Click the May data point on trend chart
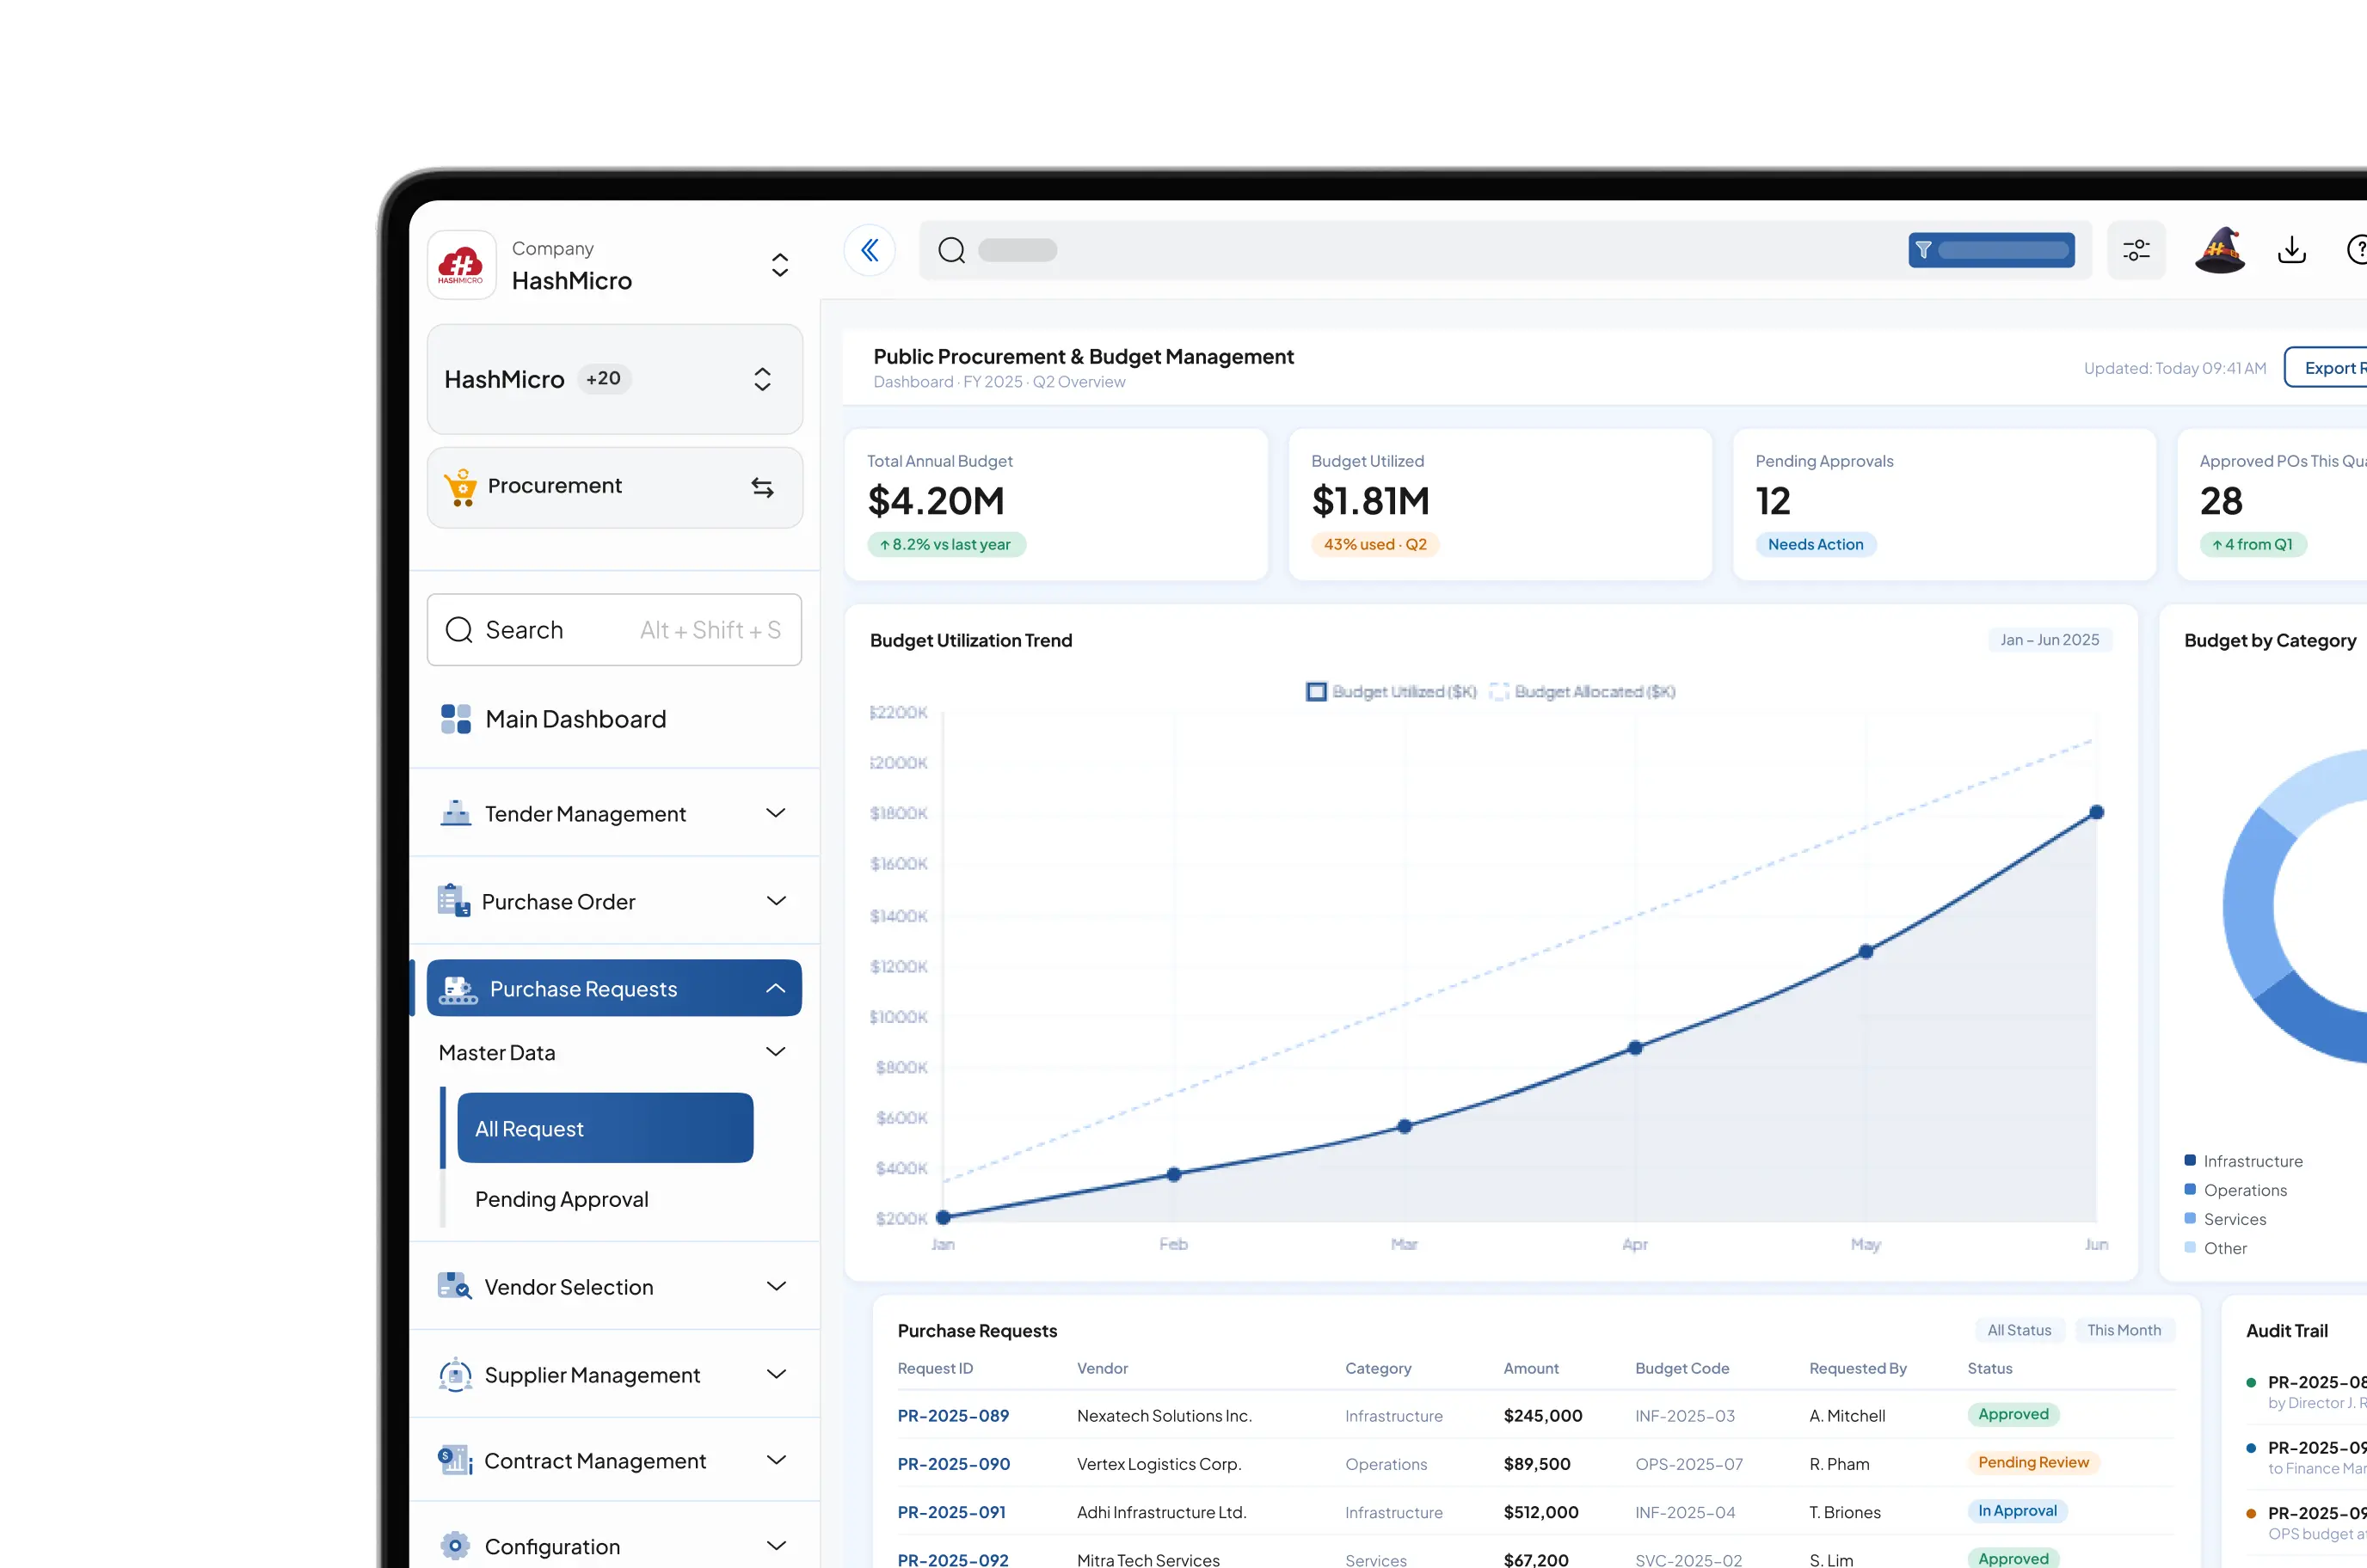 [1866, 951]
